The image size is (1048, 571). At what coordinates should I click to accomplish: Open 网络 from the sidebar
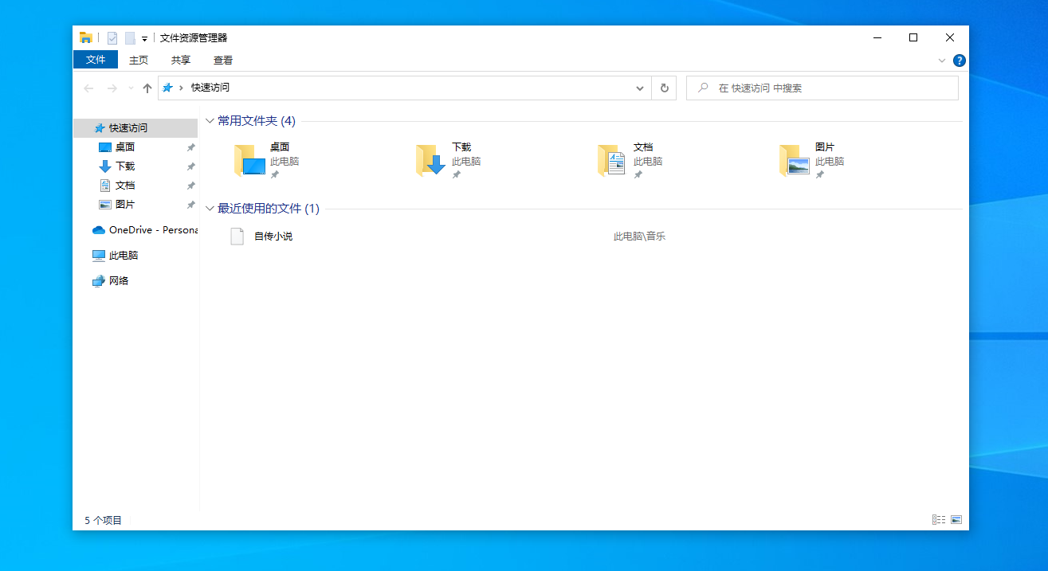(118, 280)
